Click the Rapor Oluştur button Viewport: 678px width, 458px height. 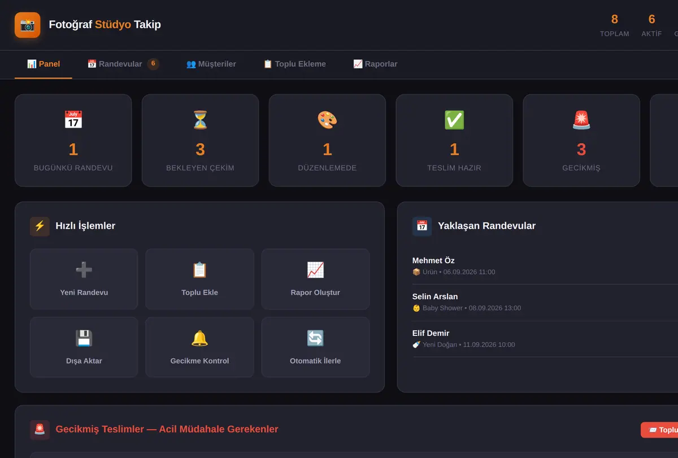[315, 279]
